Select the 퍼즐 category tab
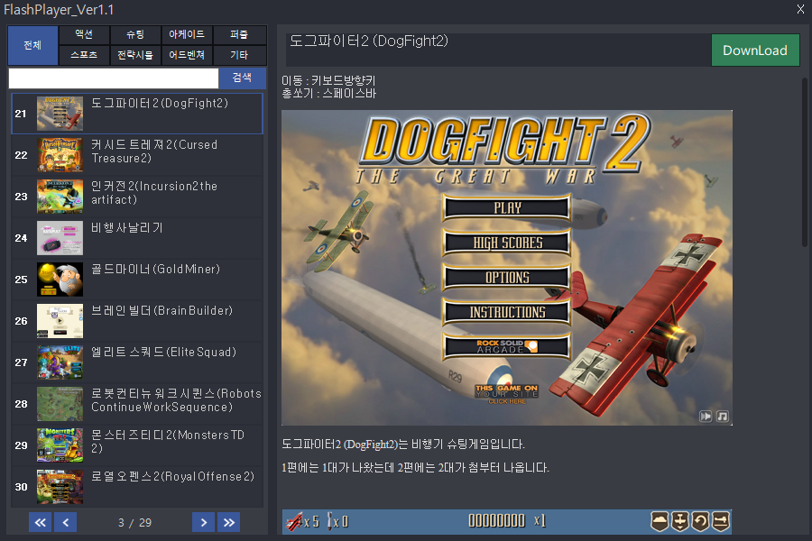The width and height of the screenshot is (812, 541). coord(239,34)
